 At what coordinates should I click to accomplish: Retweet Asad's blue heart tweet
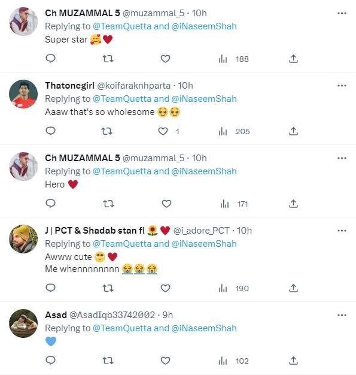pyautogui.click(x=108, y=361)
